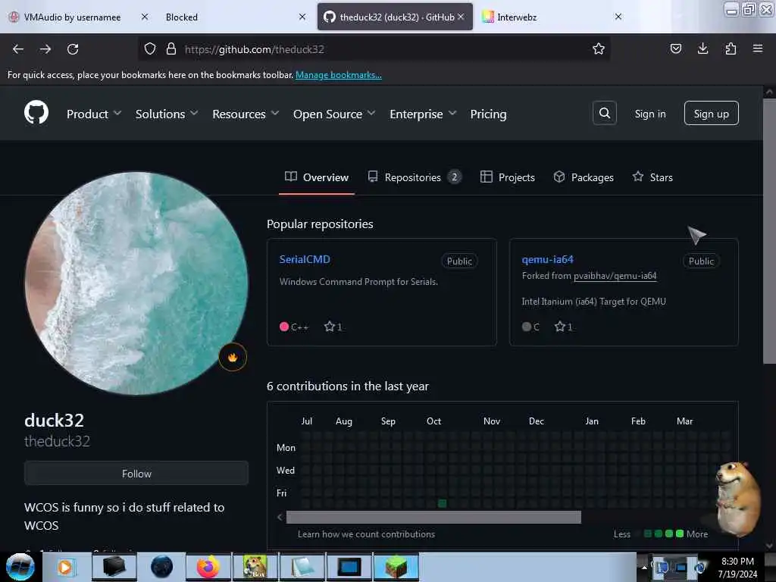
Task: Switch to VMAudio by usernamee browser tab
Action: pos(72,17)
